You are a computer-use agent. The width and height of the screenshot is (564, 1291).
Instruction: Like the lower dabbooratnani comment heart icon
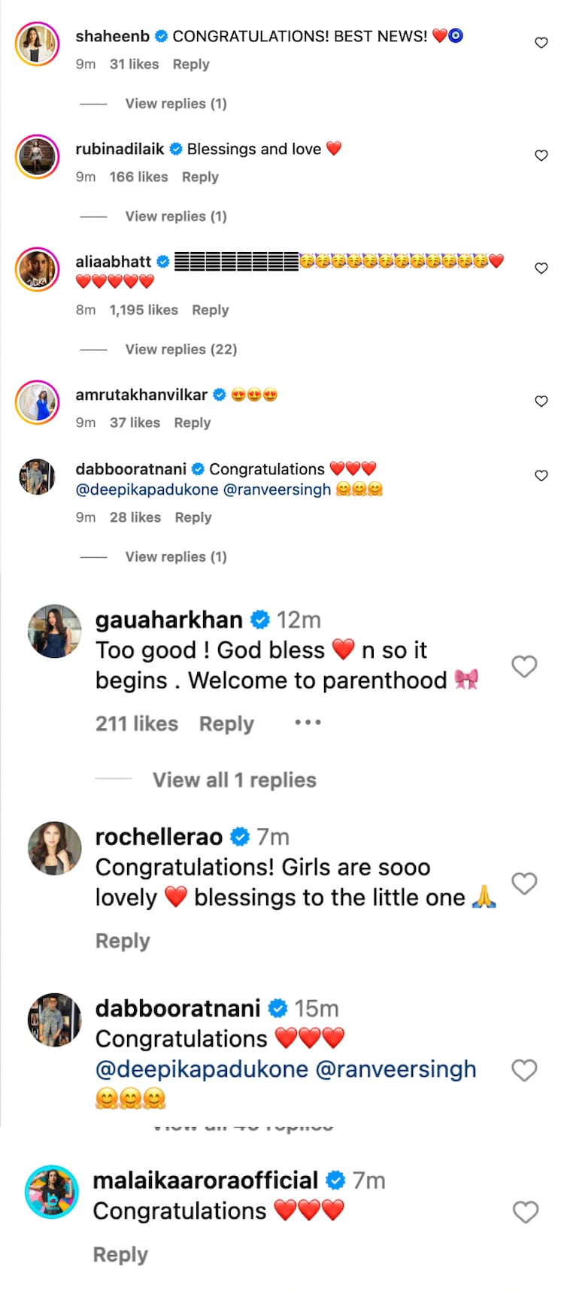[x=524, y=1070]
